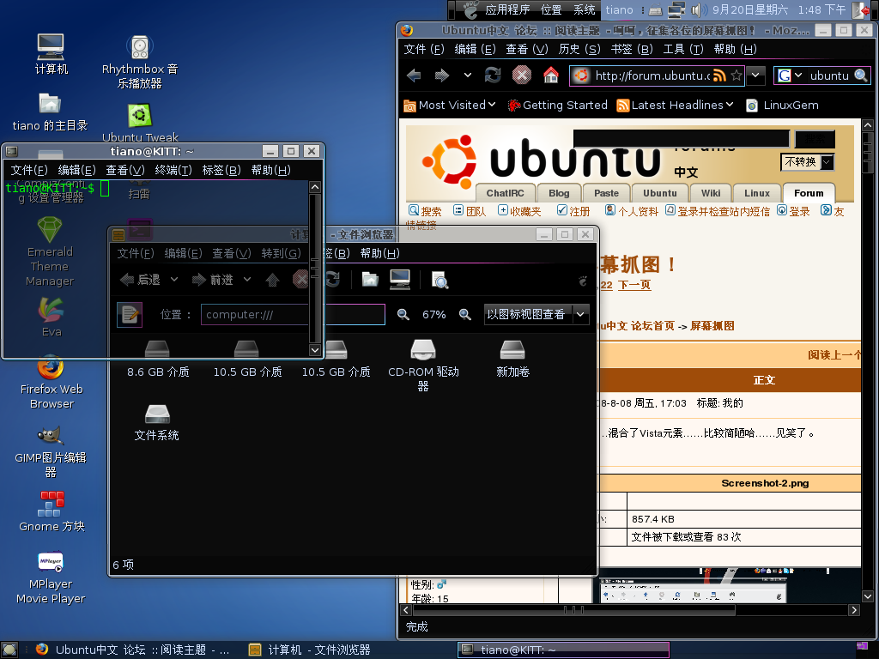
Task: Click Firefox forward arrow button
Action: coord(442,76)
